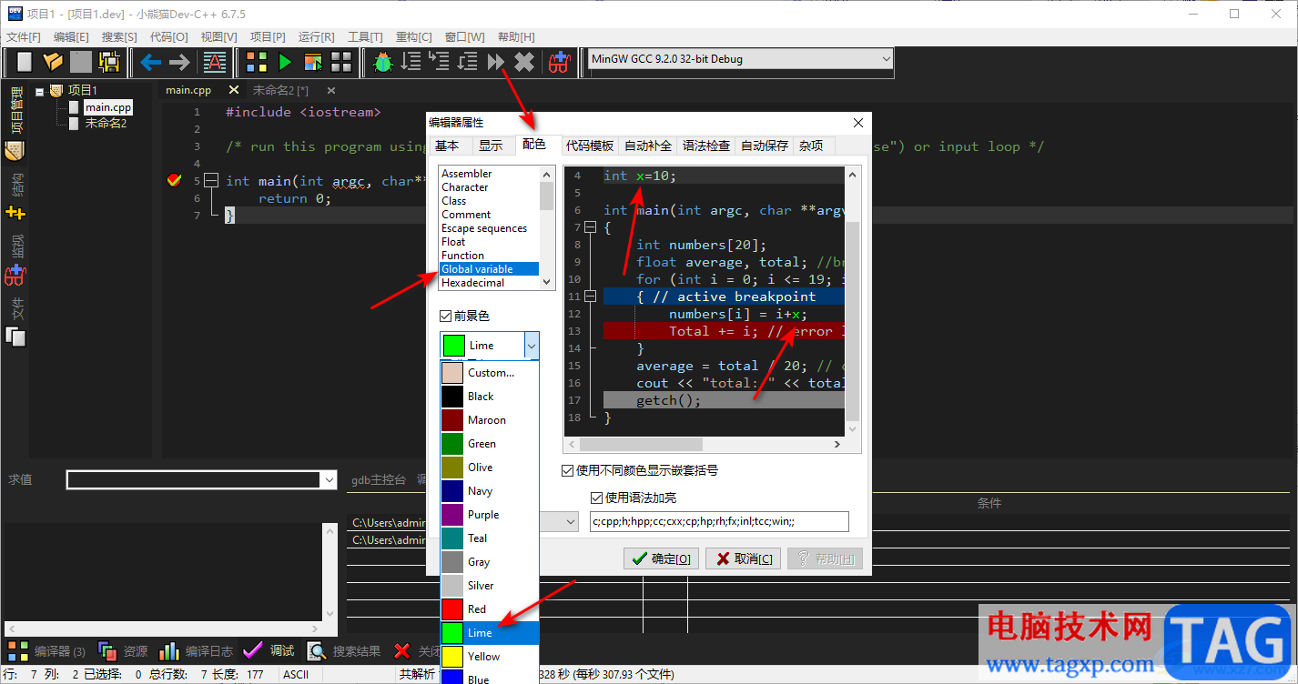
Task: Click the Step Into debug icon
Action: [440, 62]
